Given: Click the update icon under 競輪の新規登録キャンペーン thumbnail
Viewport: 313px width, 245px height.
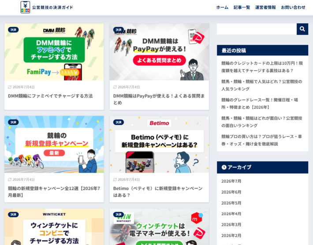Looking at the screenshot, I should [x=10, y=179].
